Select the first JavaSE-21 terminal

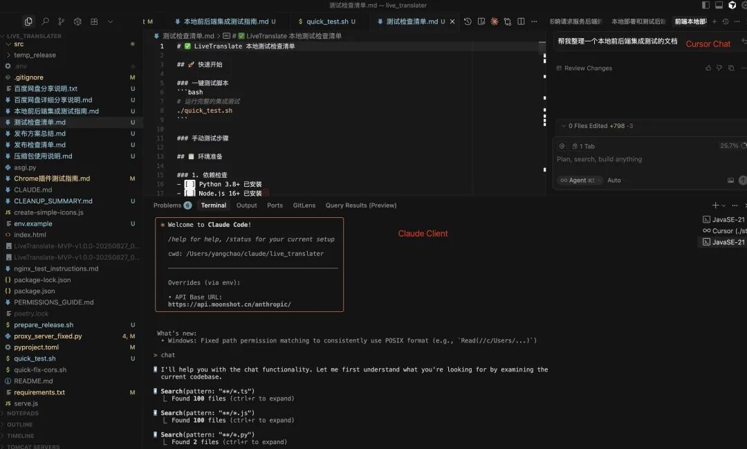(x=724, y=220)
